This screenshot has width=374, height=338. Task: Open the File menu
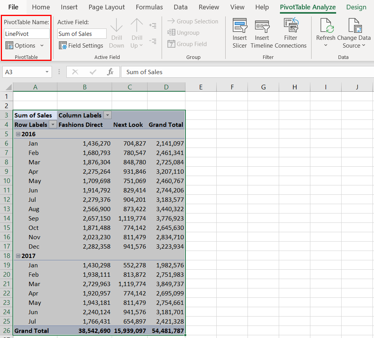click(13, 7)
